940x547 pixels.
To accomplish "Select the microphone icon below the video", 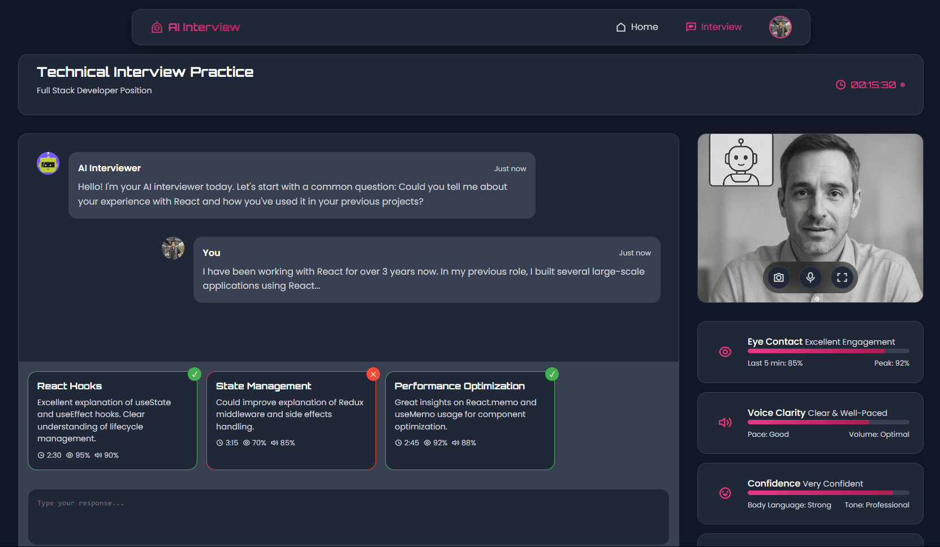I will [810, 277].
